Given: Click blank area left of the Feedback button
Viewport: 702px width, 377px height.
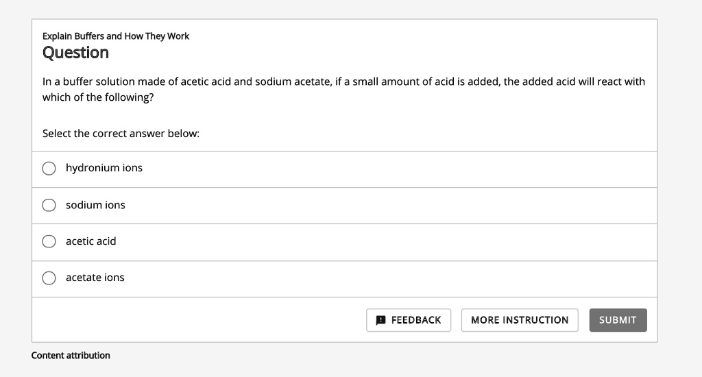Looking at the screenshot, I should tap(206, 320).
